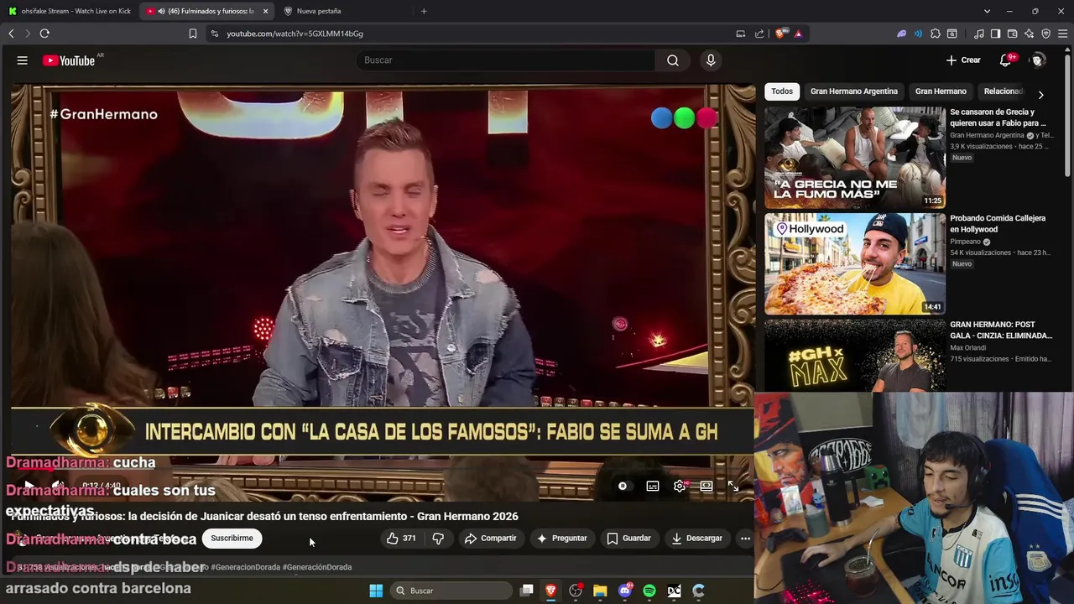Image resolution: width=1074 pixels, height=604 pixels.
Task: Mute the video volume speaker
Action: pos(58,486)
